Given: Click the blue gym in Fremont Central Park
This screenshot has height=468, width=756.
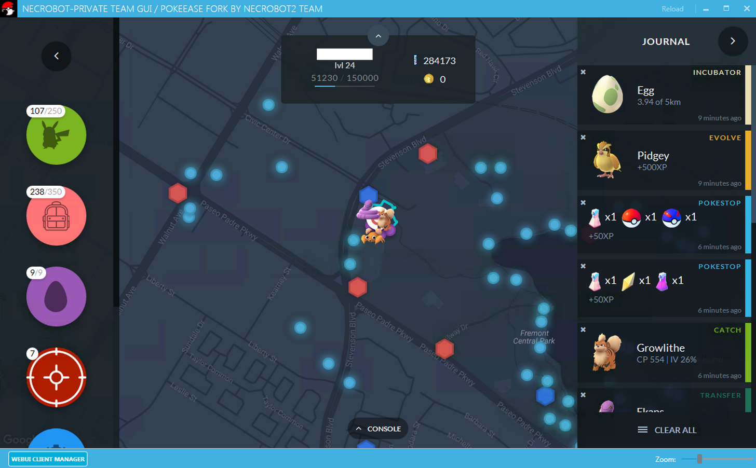Looking at the screenshot, I should tap(545, 396).
